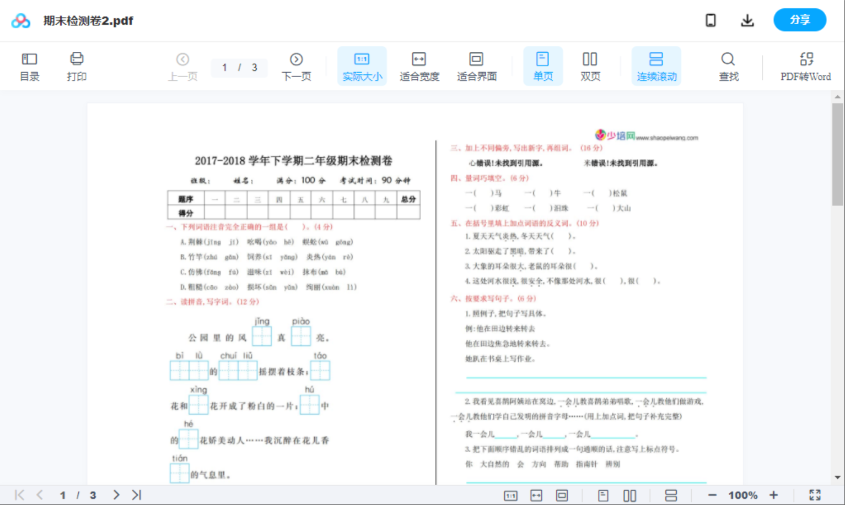Go to 下一页 next page
The height and width of the screenshot is (505, 845).
pos(296,67)
